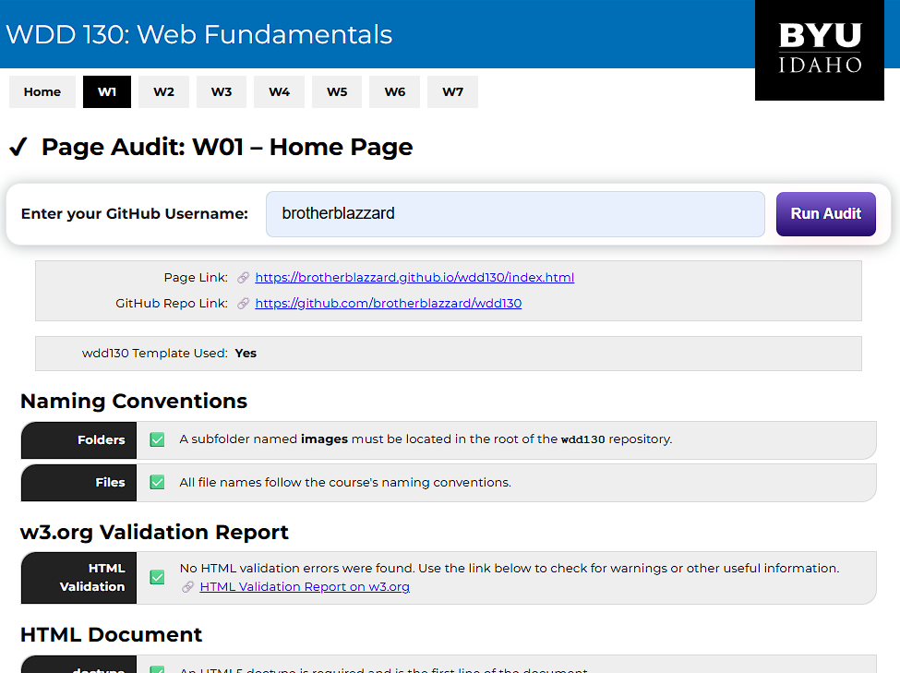Click the chain icon beside GitHub Repo Link
Image resolution: width=900 pixels, height=673 pixels.
[242, 303]
